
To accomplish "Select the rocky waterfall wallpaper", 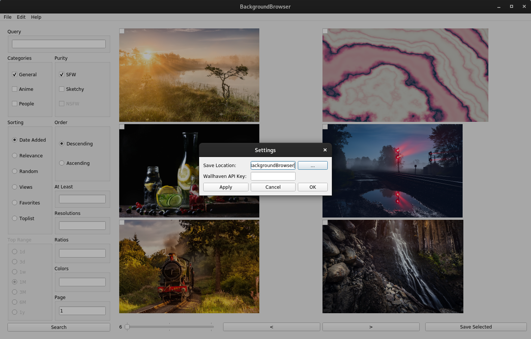I will point(393,266).
